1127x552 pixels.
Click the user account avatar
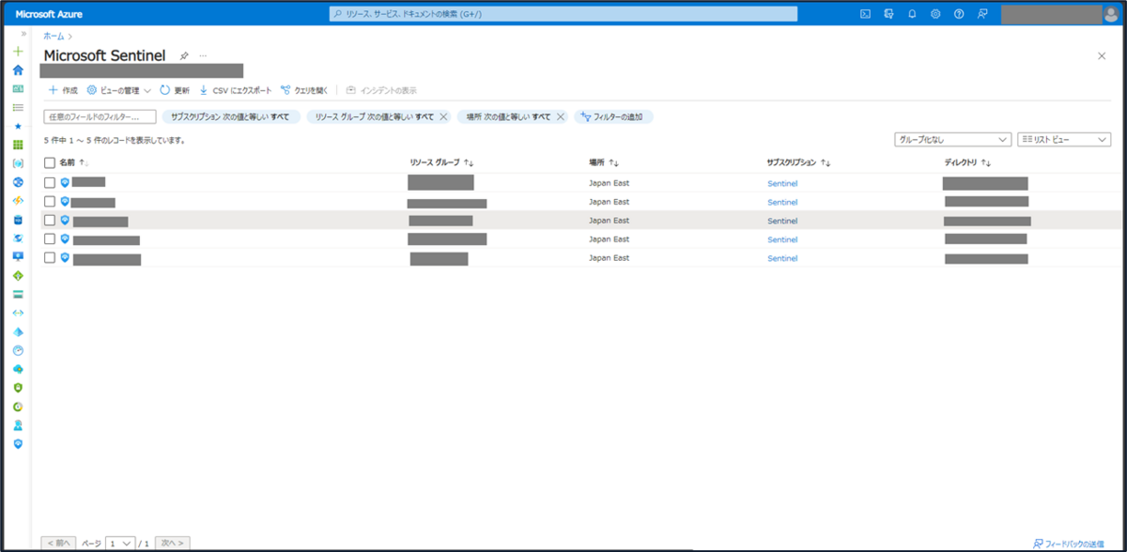pos(1112,13)
